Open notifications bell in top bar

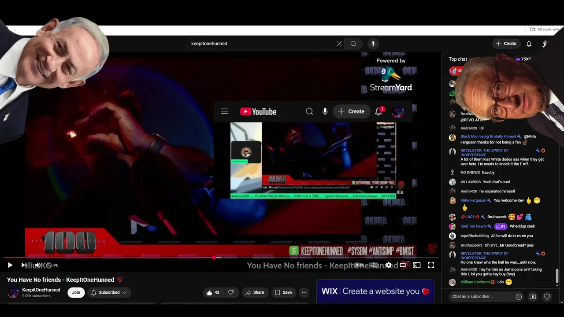[x=529, y=44]
